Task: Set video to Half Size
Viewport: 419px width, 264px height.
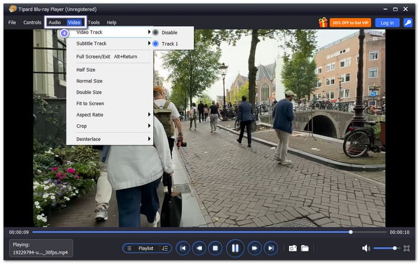Action: (110, 70)
